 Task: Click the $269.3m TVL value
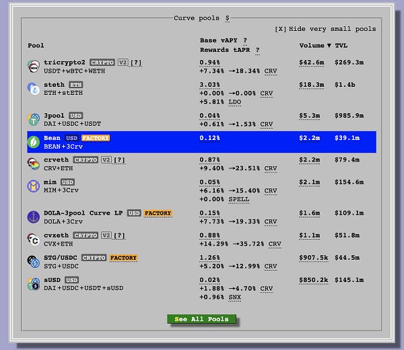click(349, 63)
